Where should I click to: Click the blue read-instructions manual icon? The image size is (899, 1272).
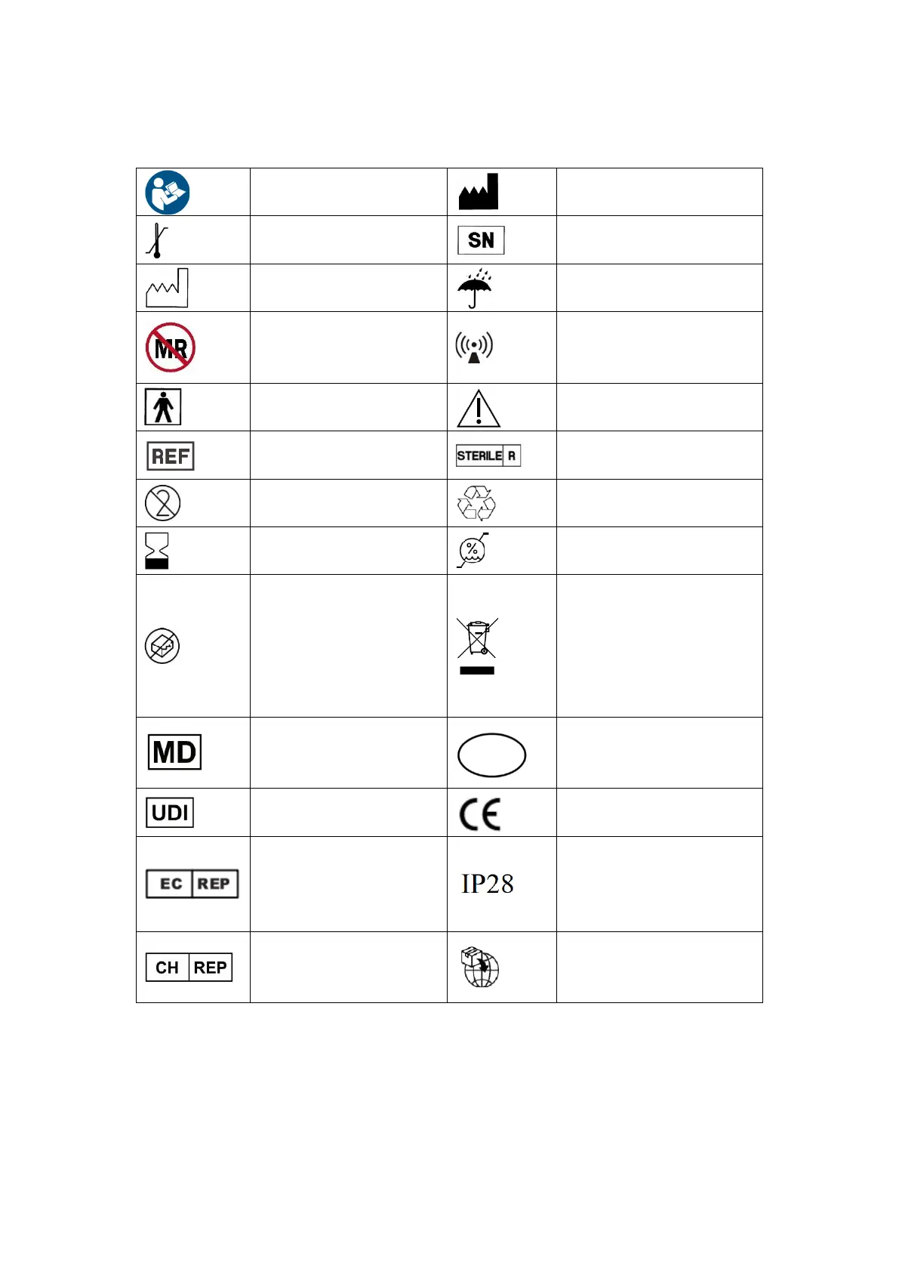click(167, 193)
